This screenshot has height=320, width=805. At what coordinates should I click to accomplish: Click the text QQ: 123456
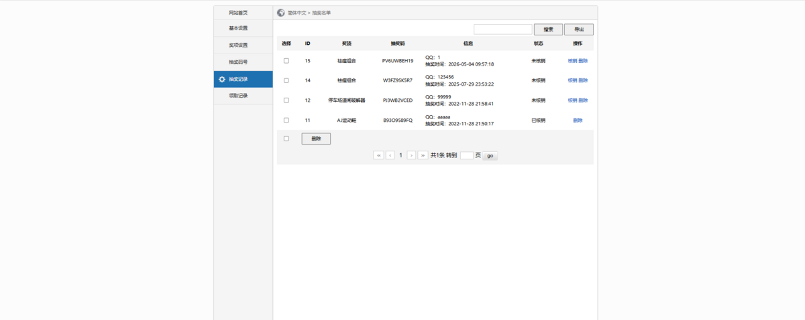(439, 77)
